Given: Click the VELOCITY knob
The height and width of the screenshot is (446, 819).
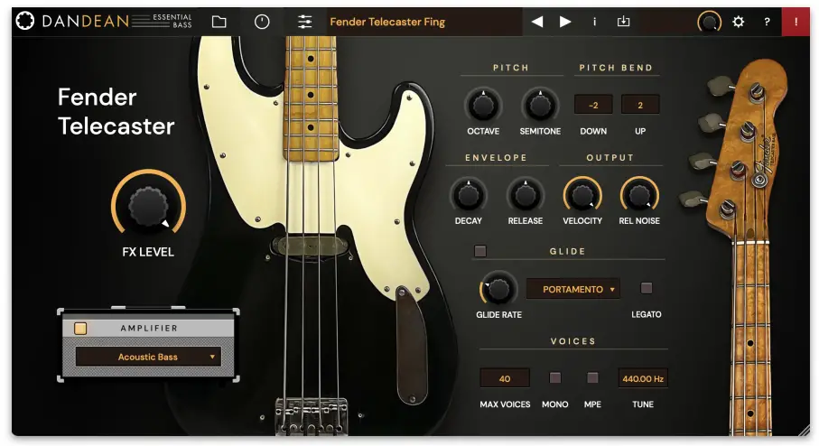Looking at the screenshot, I should (x=582, y=195).
